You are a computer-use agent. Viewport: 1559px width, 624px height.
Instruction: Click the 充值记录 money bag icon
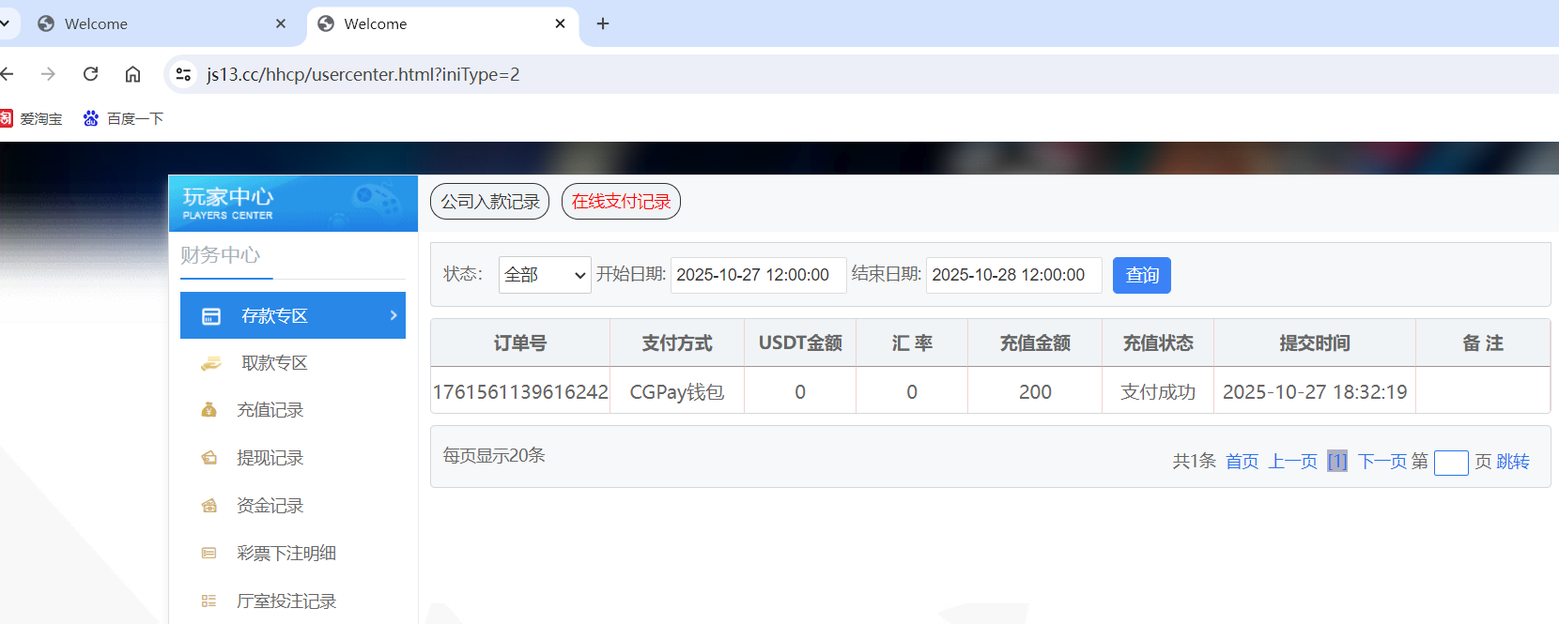click(x=208, y=409)
